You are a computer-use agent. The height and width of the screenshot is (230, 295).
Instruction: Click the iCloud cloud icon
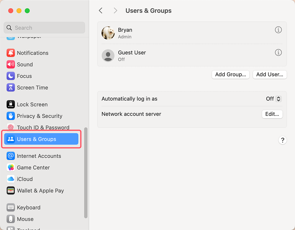11,179
